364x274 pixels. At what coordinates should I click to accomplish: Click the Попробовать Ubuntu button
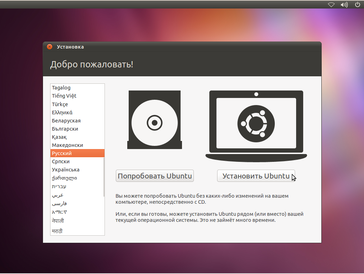coord(155,176)
